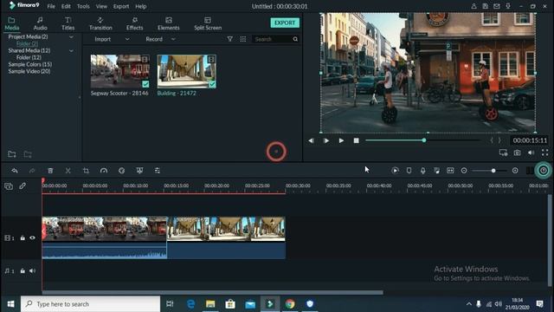Open the Edit menu
The height and width of the screenshot is (312, 554).
pos(66,6)
